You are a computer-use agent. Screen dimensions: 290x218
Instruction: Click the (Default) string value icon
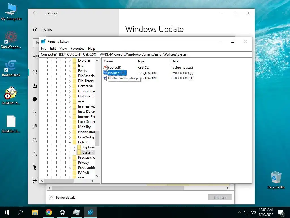click(x=105, y=67)
